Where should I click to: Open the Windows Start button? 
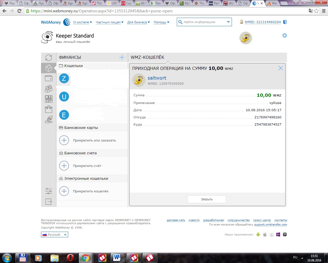click(x=7, y=258)
